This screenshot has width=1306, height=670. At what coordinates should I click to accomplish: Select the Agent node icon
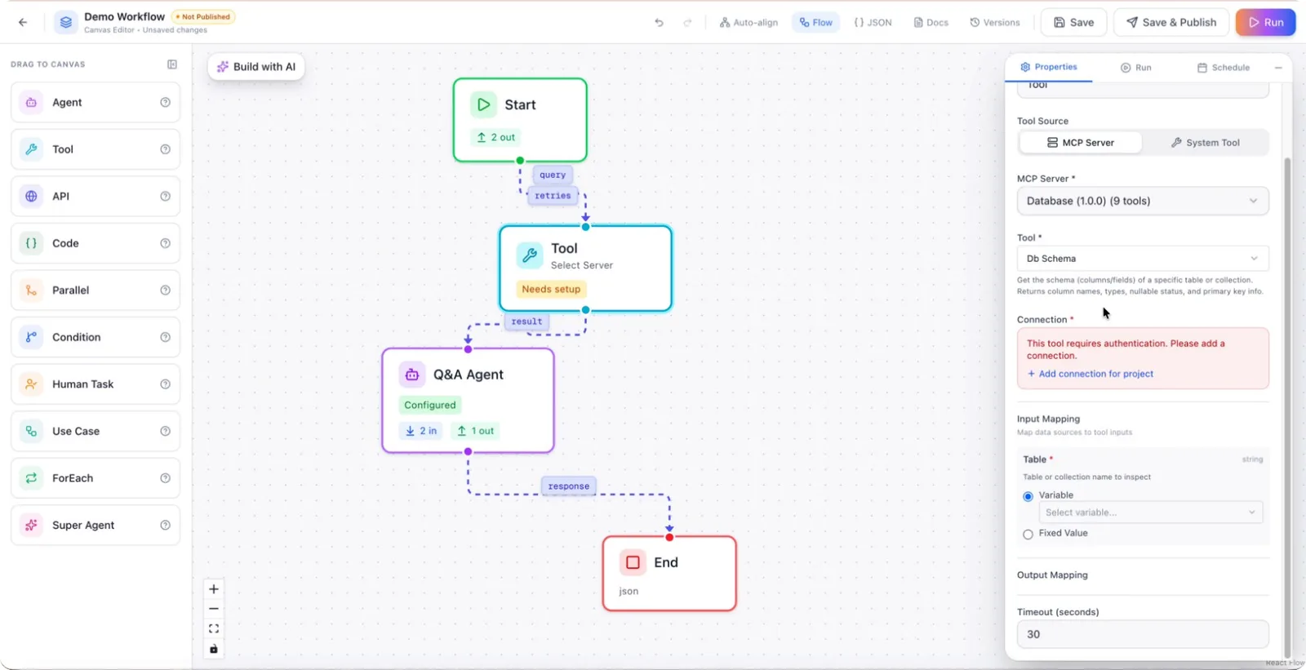click(x=31, y=103)
